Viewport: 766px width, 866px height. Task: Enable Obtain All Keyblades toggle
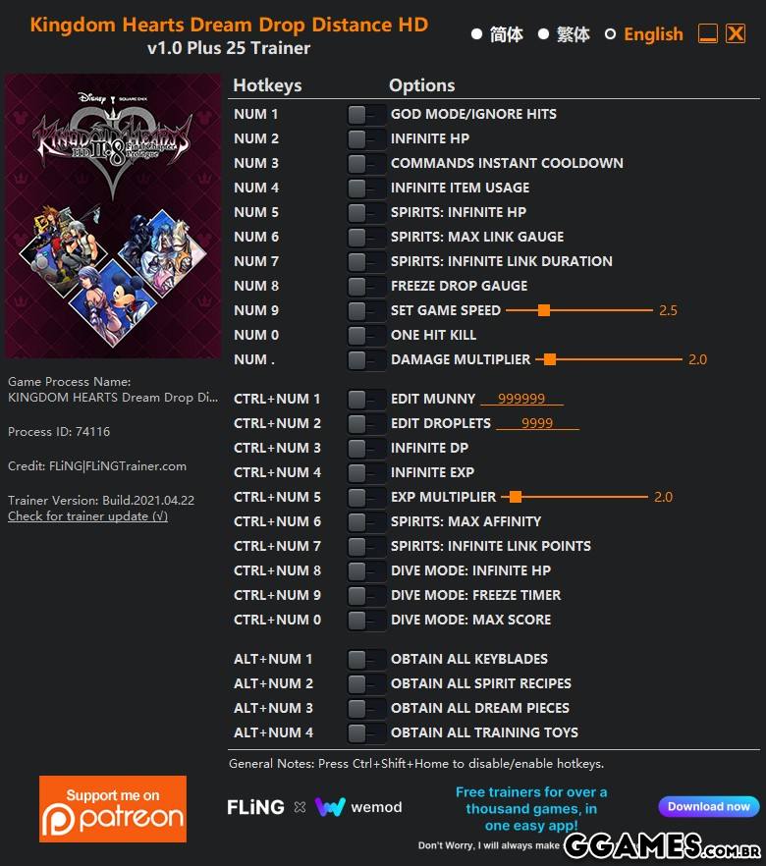click(x=364, y=659)
